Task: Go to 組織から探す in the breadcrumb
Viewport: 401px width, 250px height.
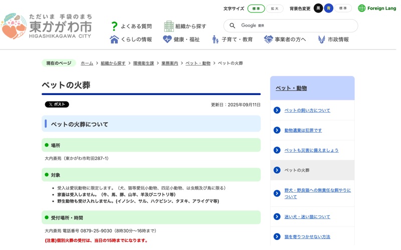Action: (x=113, y=63)
